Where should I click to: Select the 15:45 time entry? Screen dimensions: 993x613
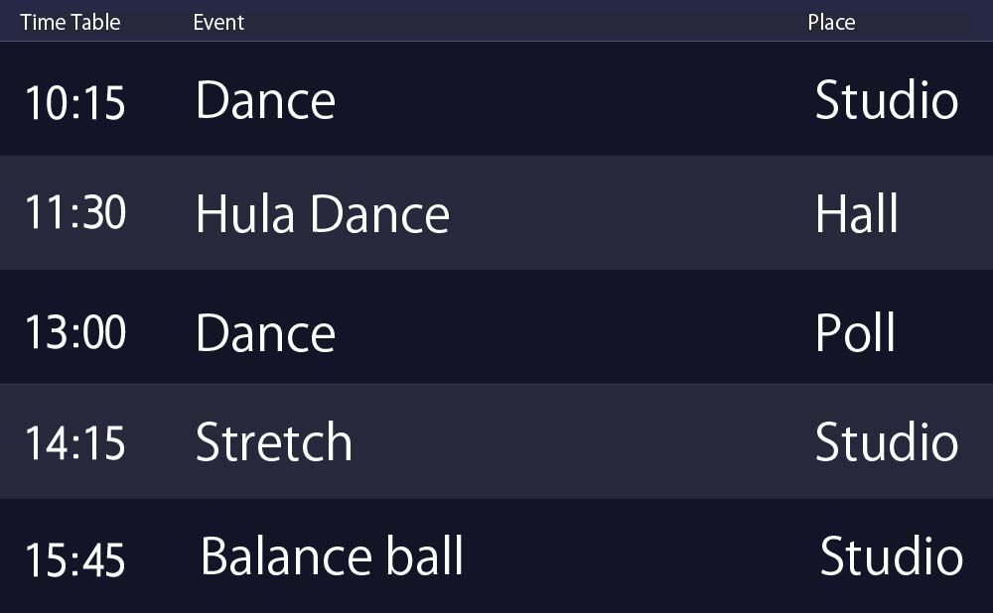75,559
